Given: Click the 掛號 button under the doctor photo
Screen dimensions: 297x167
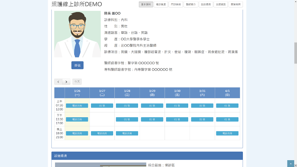Looking at the screenshot, I should coord(77,65).
